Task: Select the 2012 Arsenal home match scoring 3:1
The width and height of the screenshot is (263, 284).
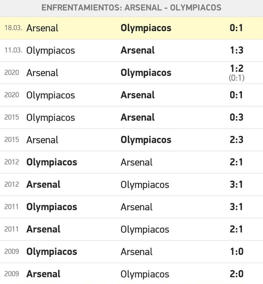Action: (x=131, y=184)
